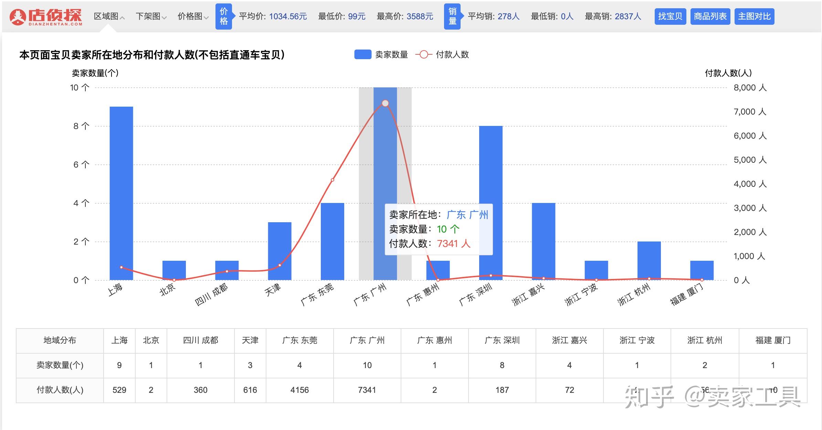
Task: Click the 8,000 人 right axis label
Action: [x=750, y=88]
